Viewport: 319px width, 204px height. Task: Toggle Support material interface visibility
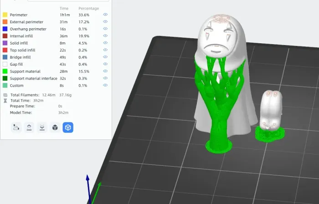105,78
